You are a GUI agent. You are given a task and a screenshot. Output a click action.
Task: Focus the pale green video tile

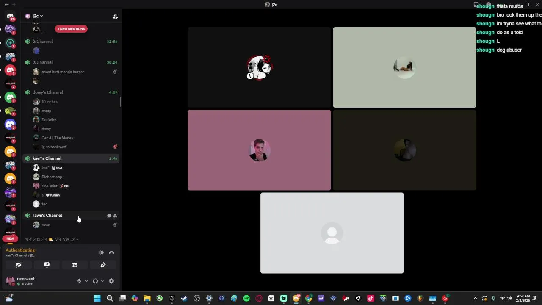pos(404,67)
